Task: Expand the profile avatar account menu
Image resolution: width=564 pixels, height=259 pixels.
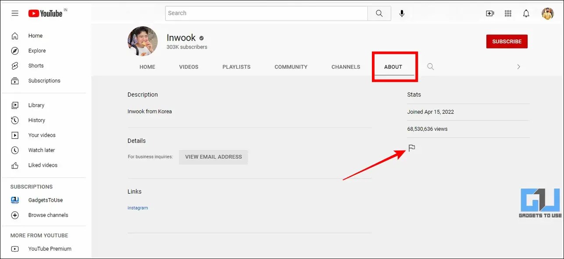Action: 547,13
